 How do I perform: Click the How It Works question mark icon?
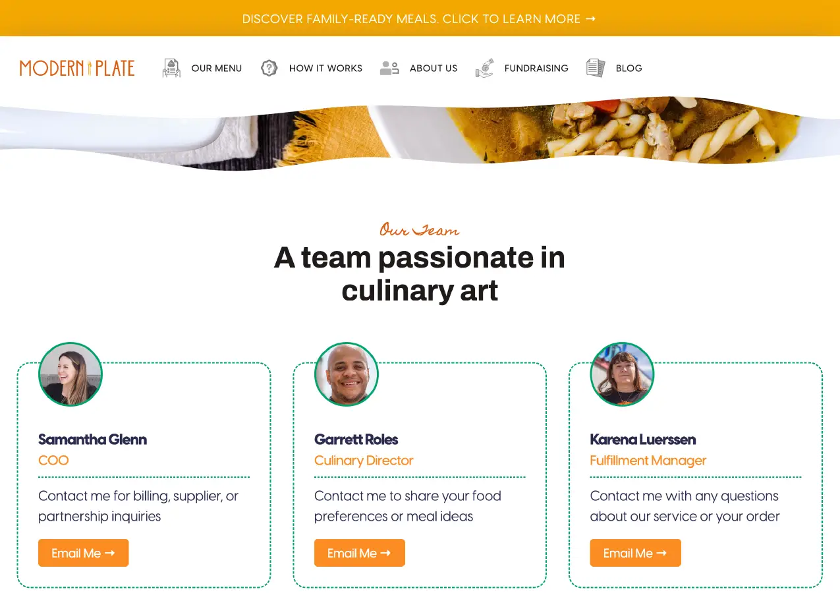pyautogui.click(x=269, y=67)
